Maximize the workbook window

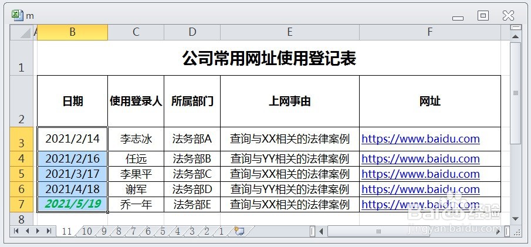(x=483, y=15)
